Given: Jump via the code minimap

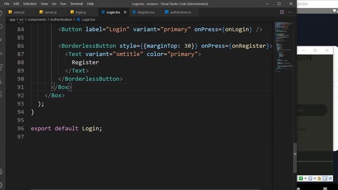Looking at the screenshot, I should tap(284, 46).
